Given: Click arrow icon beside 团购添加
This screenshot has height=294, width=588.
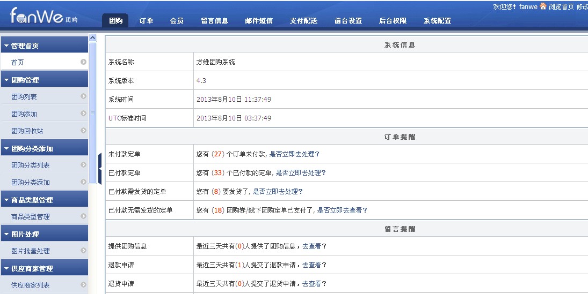Looking at the screenshot, I should (84, 114).
